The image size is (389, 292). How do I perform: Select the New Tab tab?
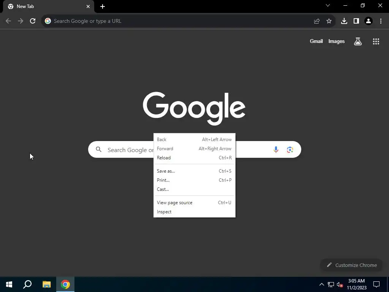tap(49, 6)
